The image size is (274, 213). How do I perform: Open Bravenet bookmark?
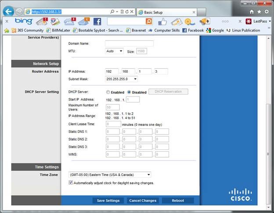[136, 30]
